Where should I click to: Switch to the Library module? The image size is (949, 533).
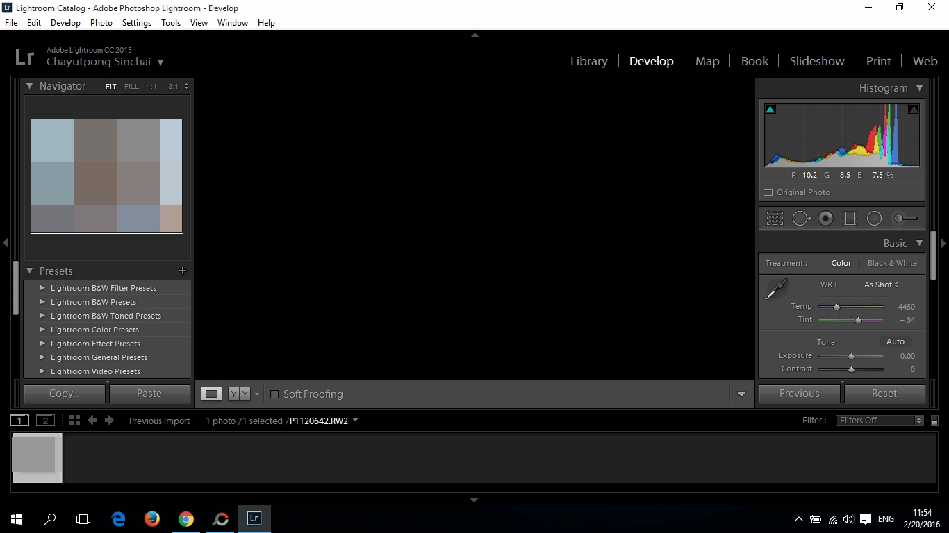588,61
